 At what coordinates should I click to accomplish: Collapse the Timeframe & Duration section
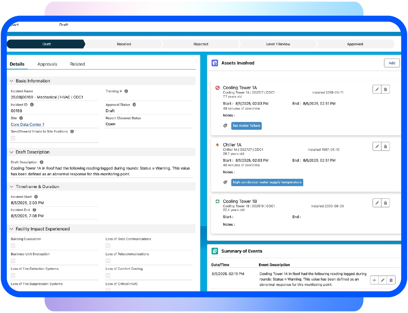11,187
